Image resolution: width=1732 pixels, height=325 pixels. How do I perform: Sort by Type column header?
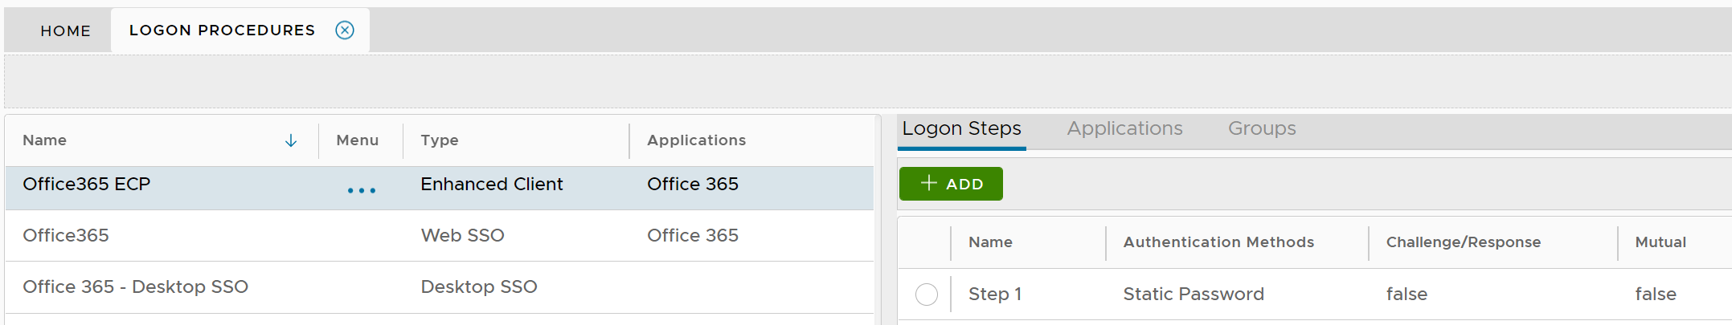pos(440,140)
